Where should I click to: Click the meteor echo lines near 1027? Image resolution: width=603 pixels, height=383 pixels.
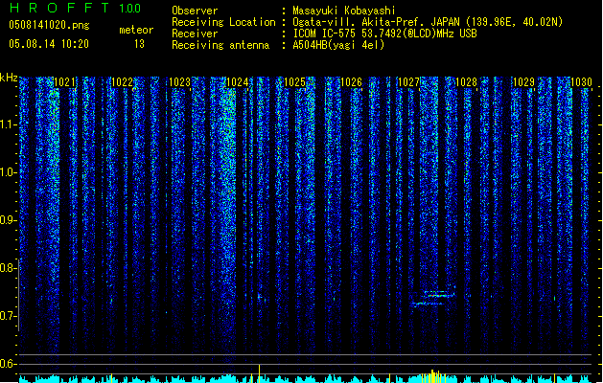pyautogui.click(x=433, y=299)
